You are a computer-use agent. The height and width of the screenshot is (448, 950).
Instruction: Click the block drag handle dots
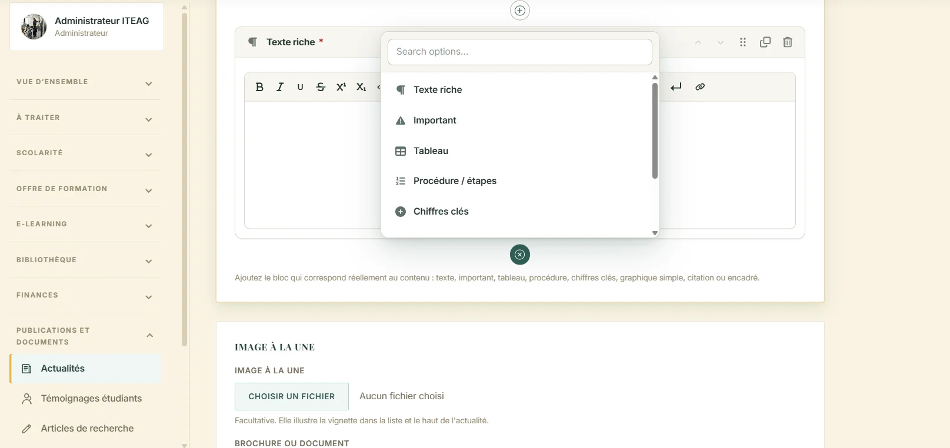[x=743, y=42]
